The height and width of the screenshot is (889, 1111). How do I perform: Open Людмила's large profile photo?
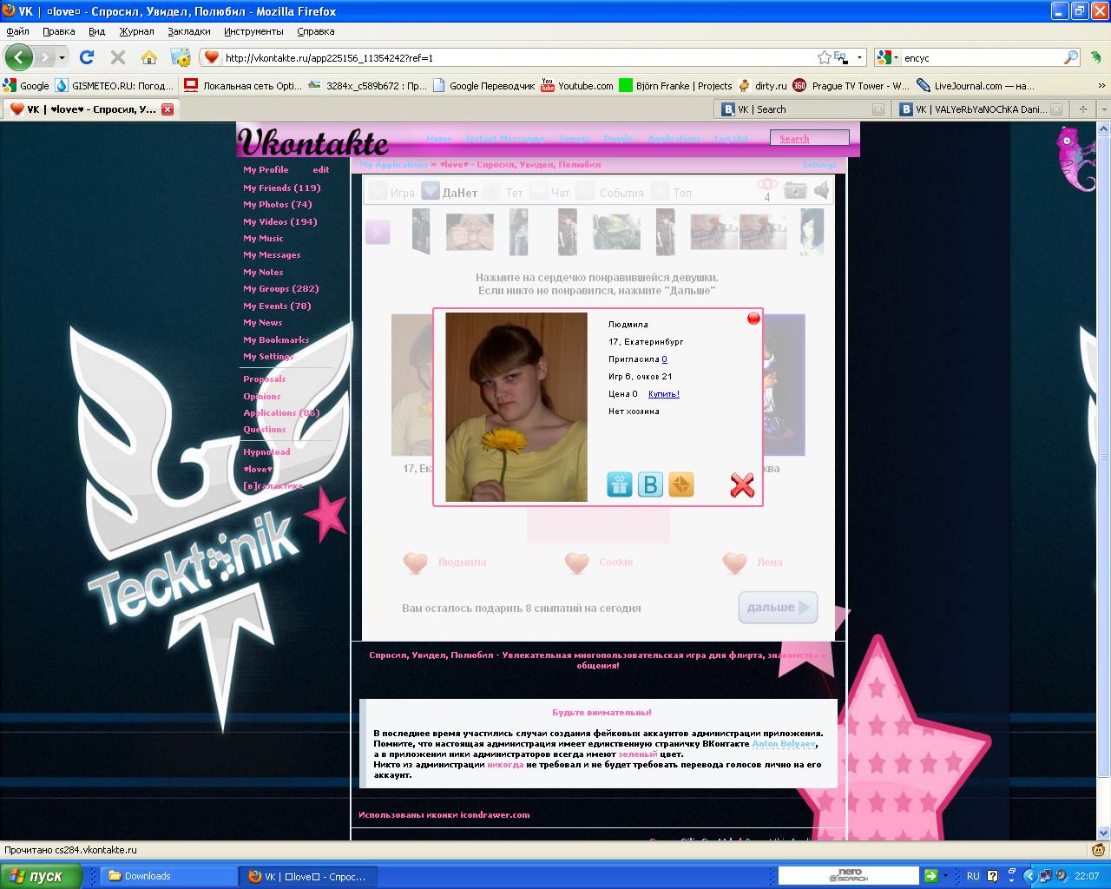[516, 407]
